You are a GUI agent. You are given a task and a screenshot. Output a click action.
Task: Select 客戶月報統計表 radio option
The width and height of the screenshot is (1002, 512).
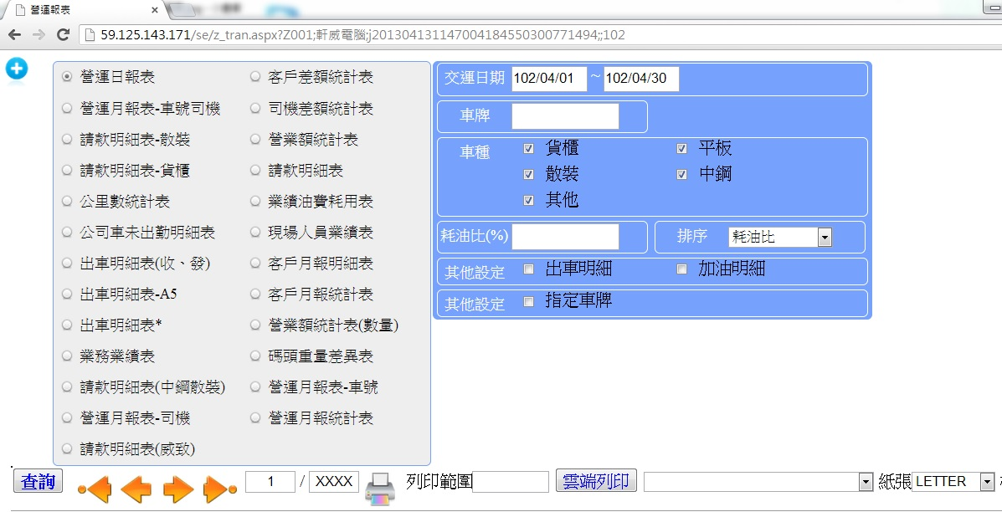point(255,294)
